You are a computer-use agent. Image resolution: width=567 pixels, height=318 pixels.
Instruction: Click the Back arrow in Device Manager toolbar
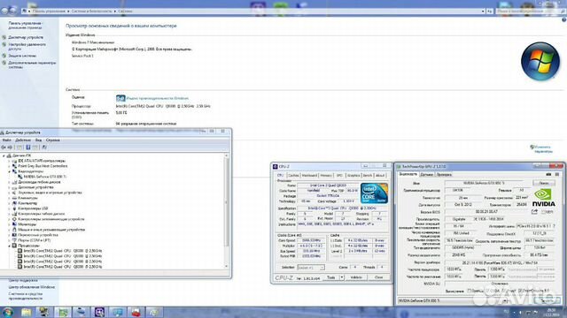(x=4, y=148)
